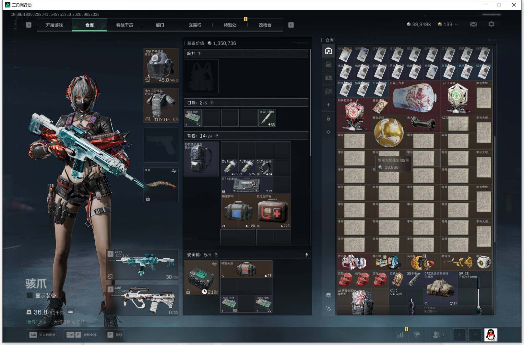Open the statistics bar chart icon

click(400, 335)
